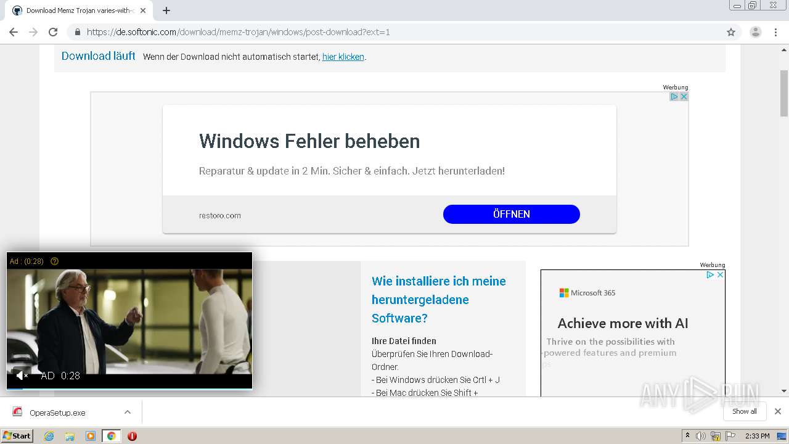Click the Chrome taskbar icon
Screen dimensions: 789x444
tap(112, 436)
